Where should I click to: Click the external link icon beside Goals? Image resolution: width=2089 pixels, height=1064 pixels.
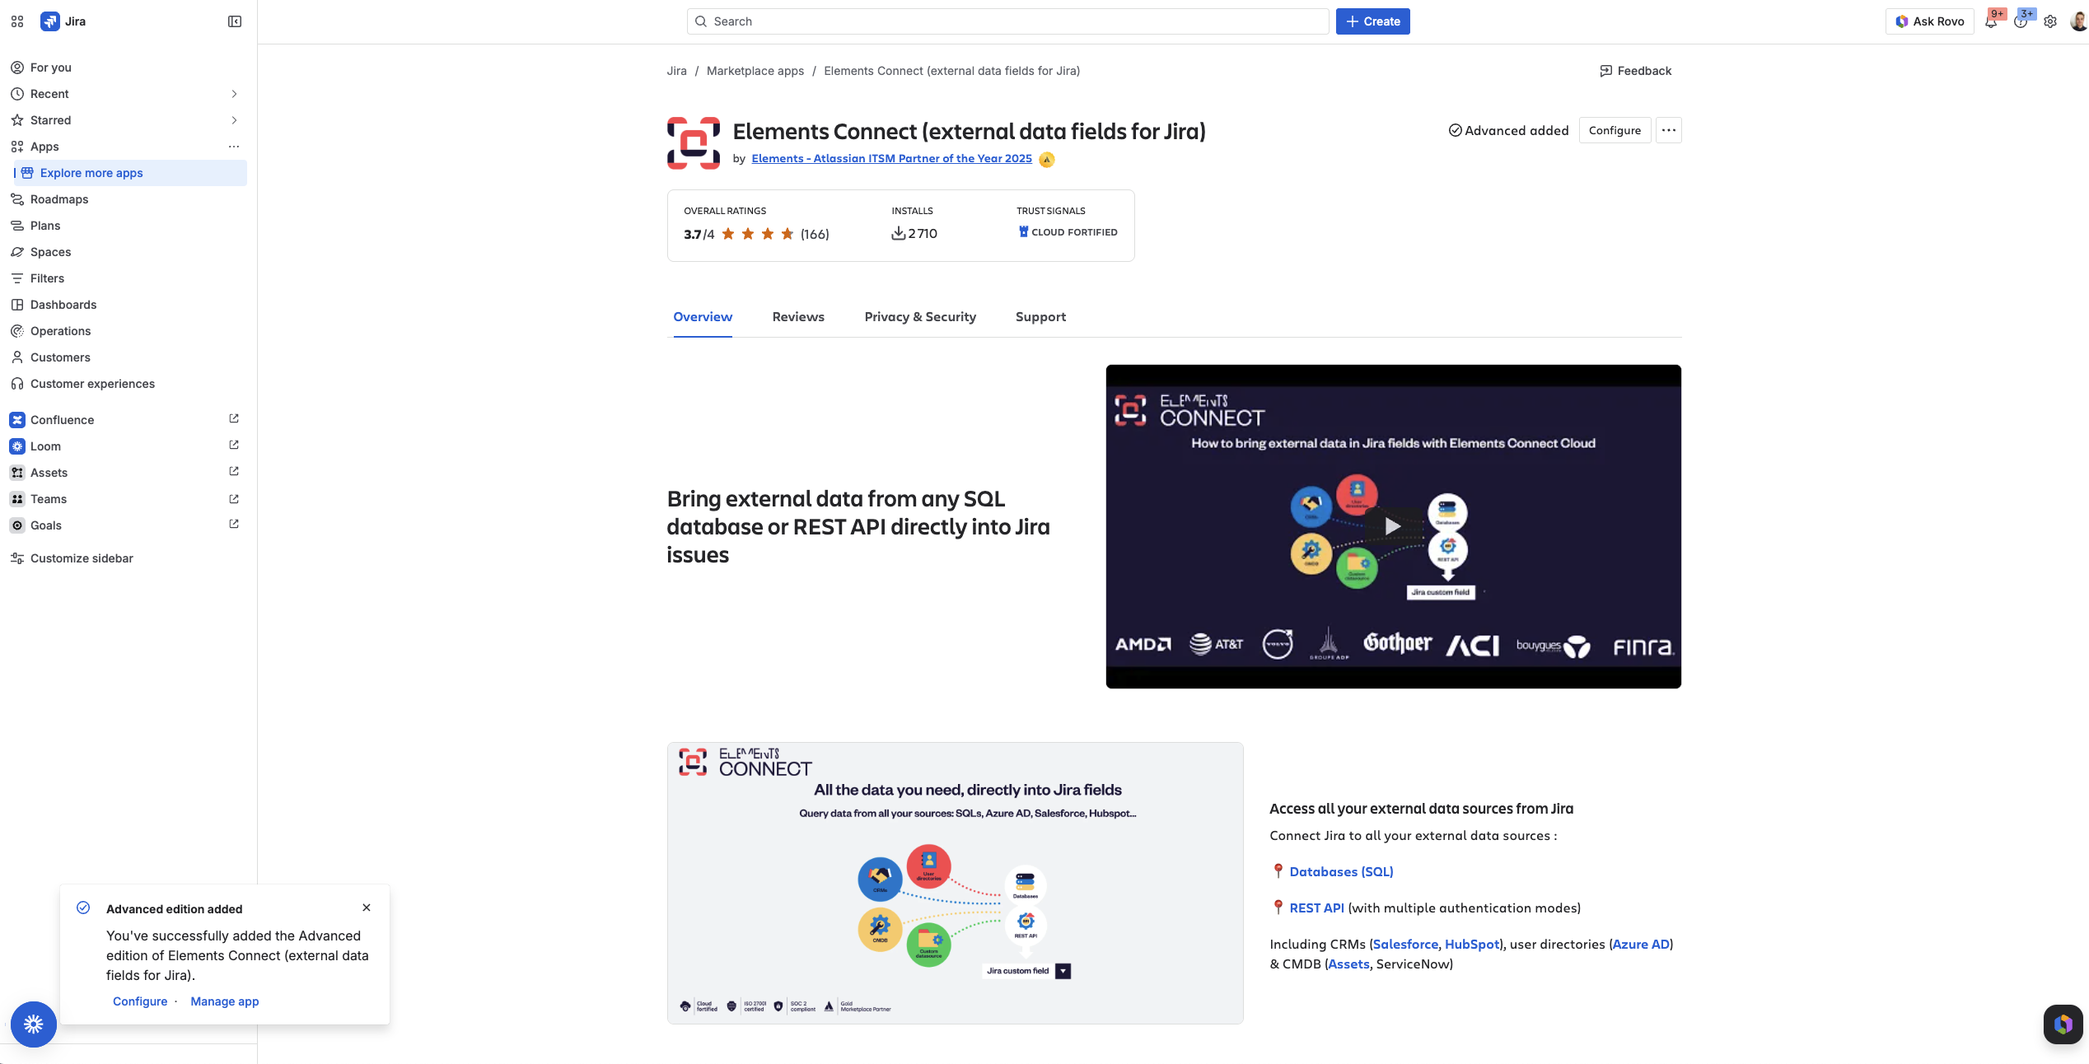(234, 524)
